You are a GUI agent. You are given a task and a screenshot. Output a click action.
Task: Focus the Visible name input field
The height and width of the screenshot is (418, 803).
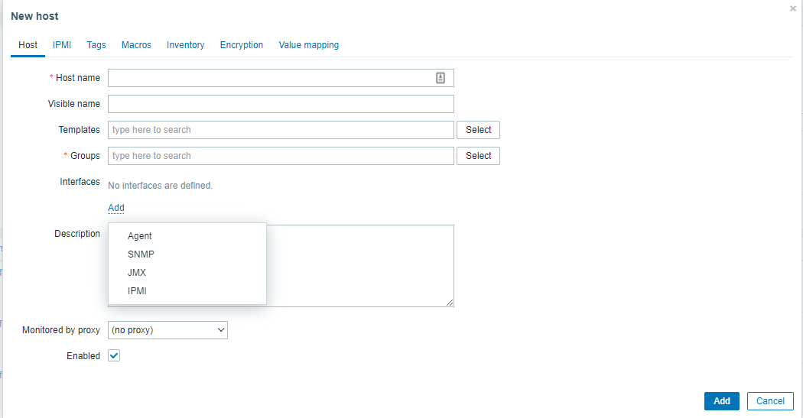coord(281,104)
